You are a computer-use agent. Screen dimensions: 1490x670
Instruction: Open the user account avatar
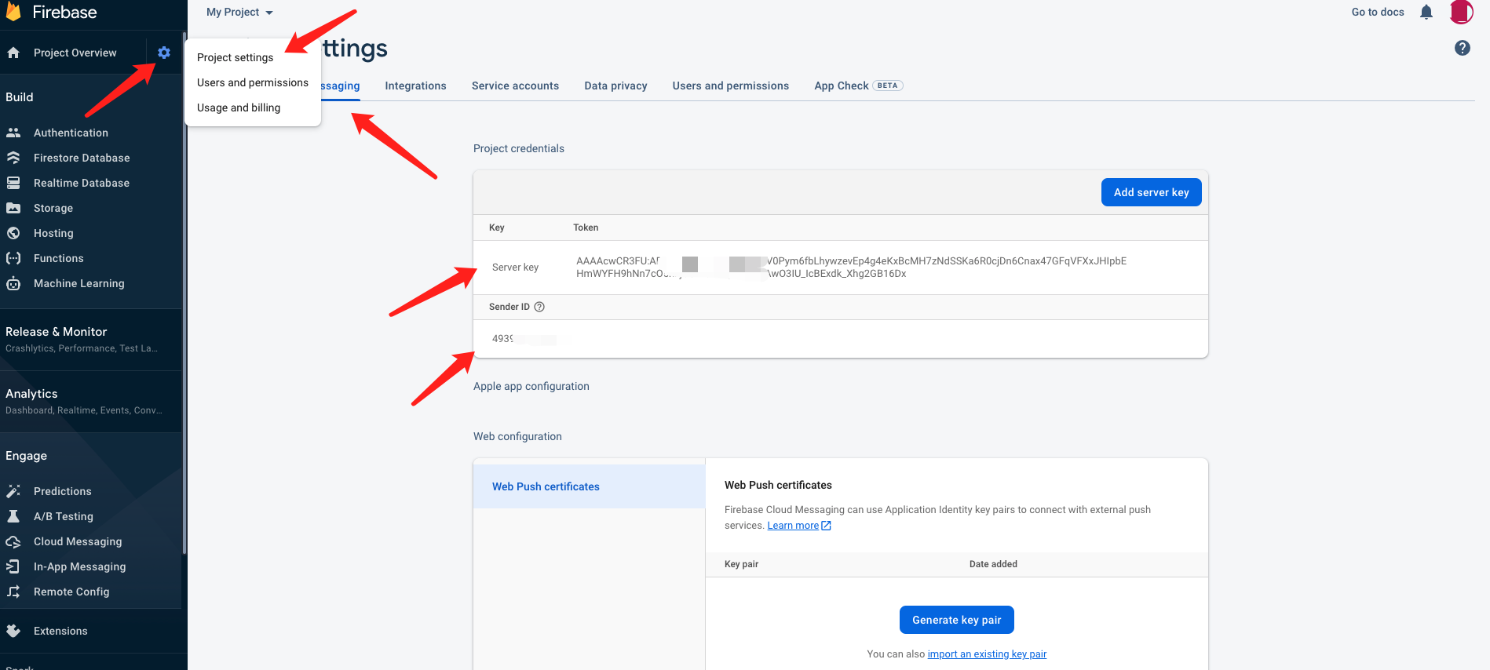[x=1461, y=12]
